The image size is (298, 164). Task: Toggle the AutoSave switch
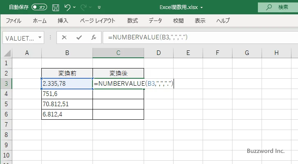tap(39, 7)
